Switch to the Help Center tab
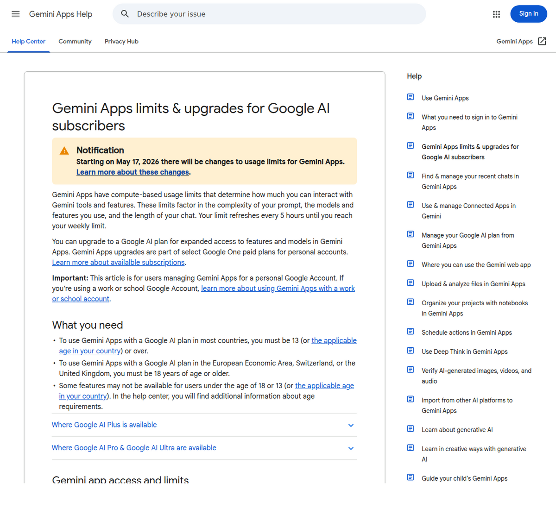 pyautogui.click(x=29, y=41)
